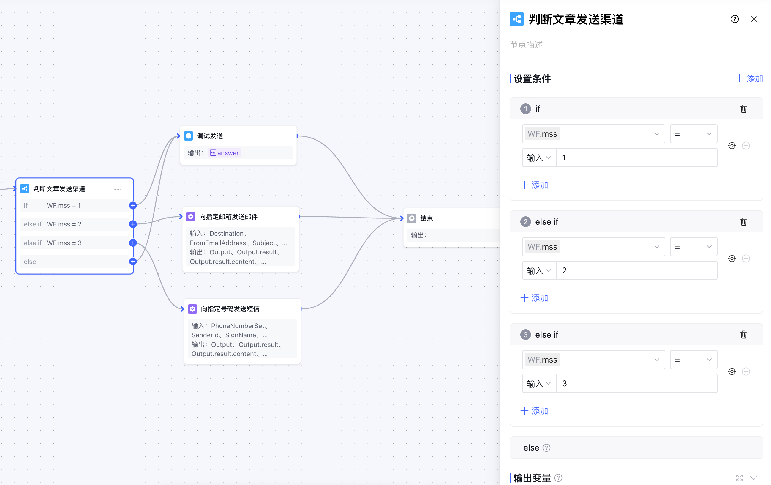Delete the first if condition via trash icon

(743, 109)
